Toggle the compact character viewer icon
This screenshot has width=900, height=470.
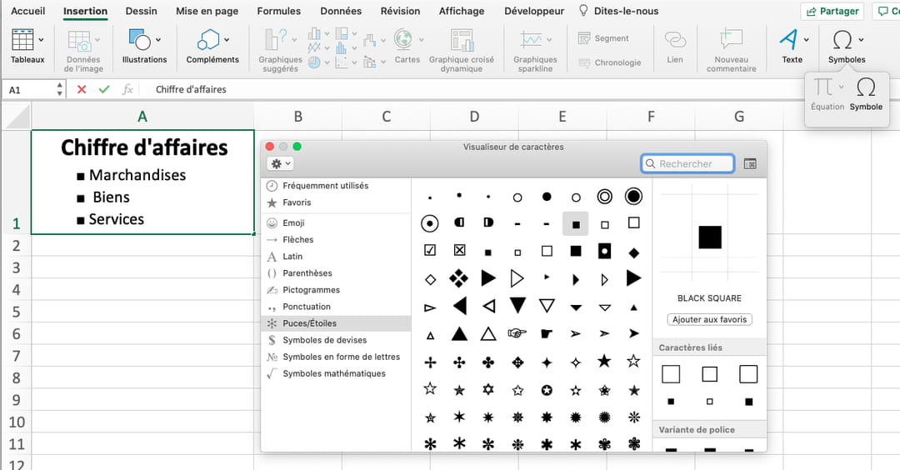tap(750, 163)
